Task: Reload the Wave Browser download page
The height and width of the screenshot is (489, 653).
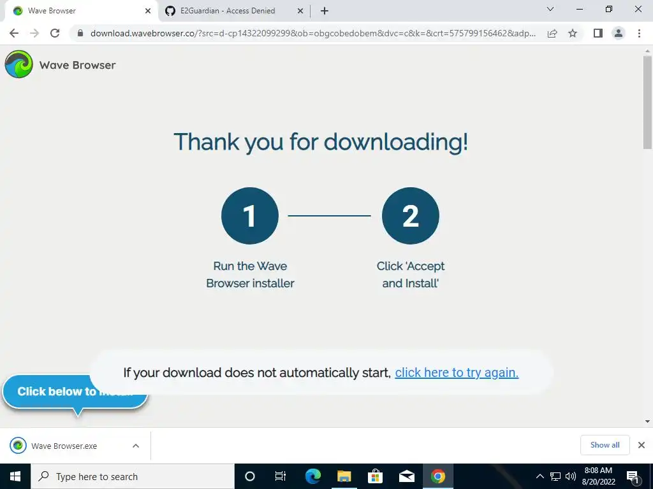Action: pyautogui.click(x=55, y=33)
